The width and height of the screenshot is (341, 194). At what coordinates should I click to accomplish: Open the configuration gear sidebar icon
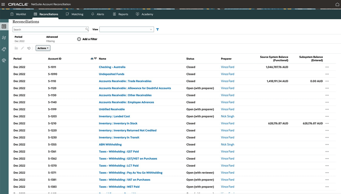tap(4, 60)
